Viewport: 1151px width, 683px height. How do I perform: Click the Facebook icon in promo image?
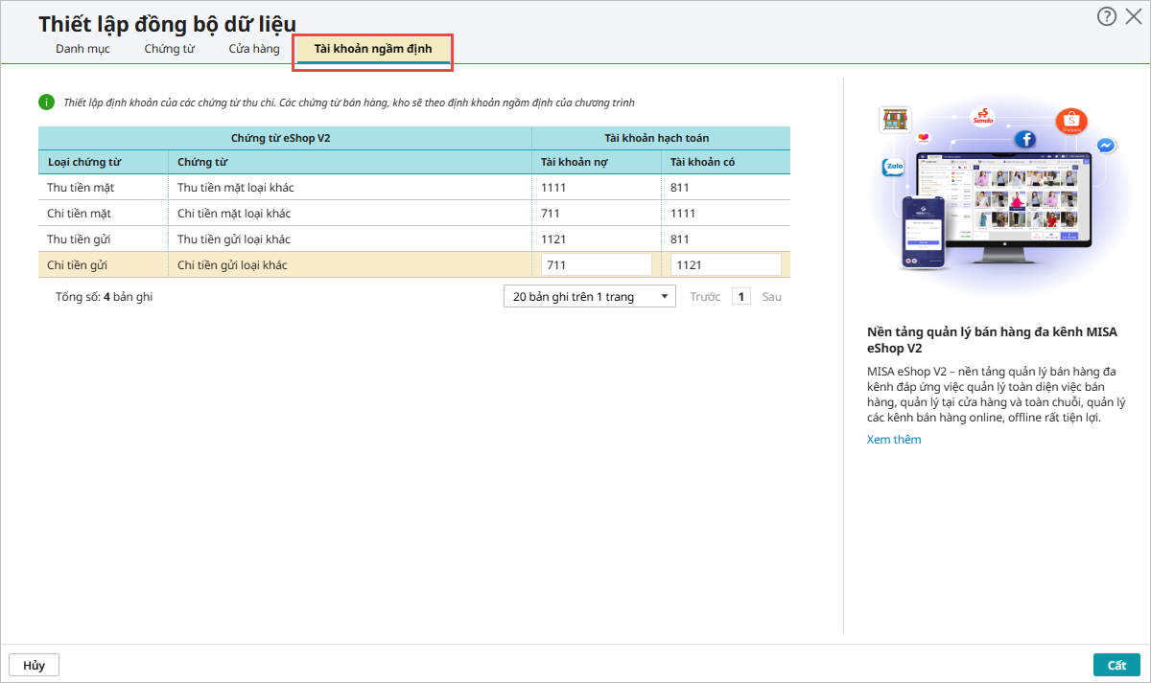pyautogui.click(x=1026, y=140)
